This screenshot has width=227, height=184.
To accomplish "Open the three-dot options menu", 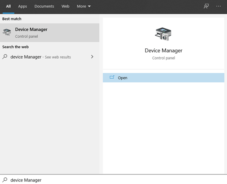I will coord(218,6).
